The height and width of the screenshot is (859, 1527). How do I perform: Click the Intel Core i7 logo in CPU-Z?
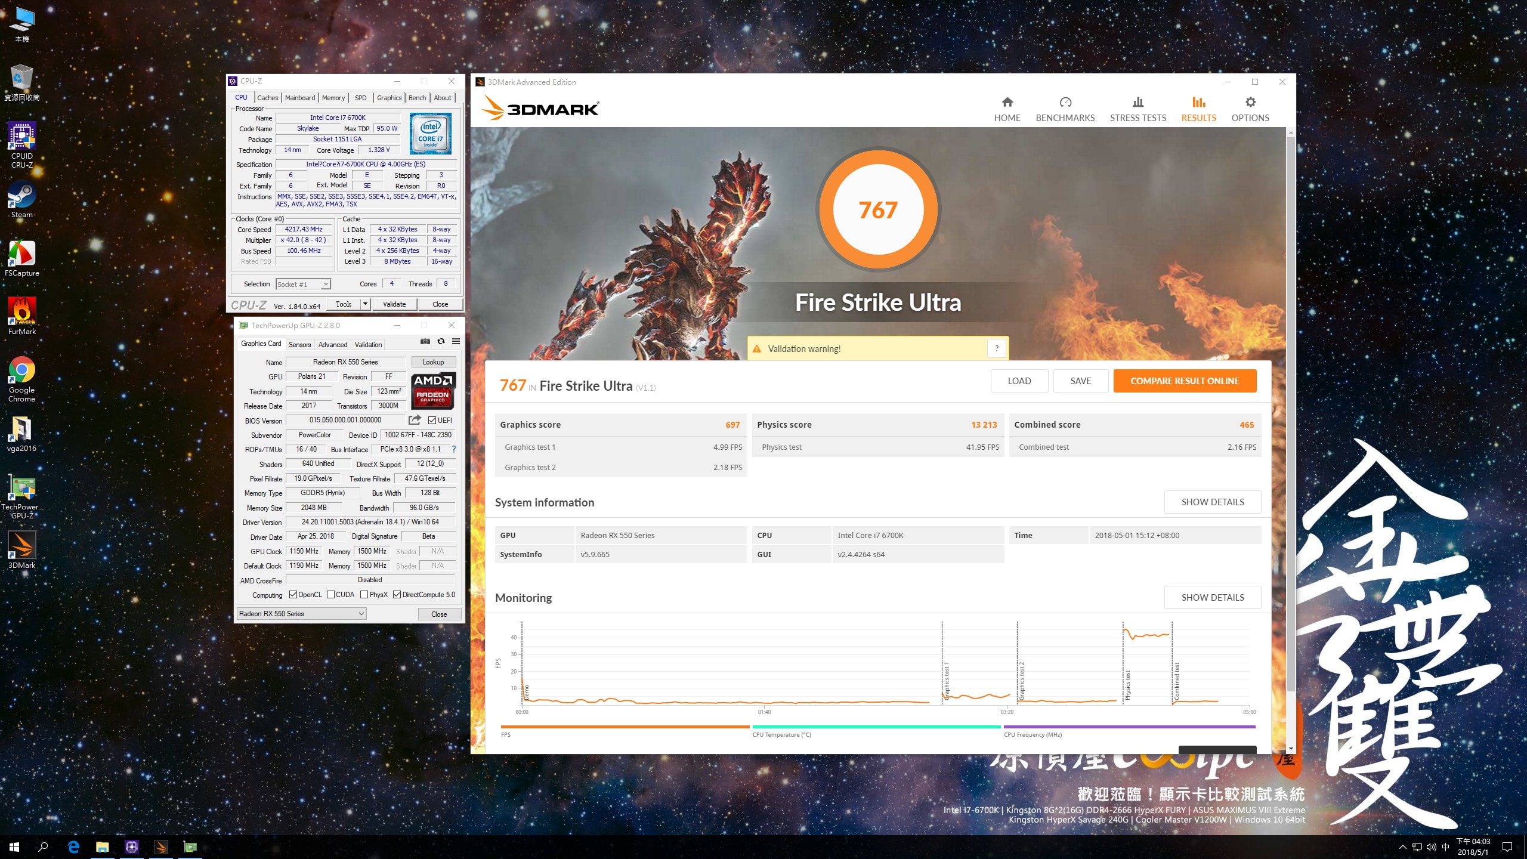pos(430,134)
